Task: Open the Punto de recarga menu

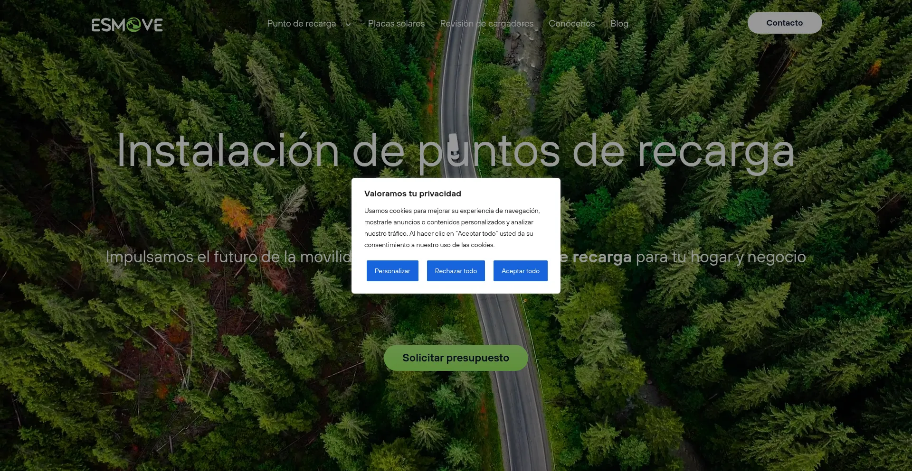Action: (x=301, y=24)
